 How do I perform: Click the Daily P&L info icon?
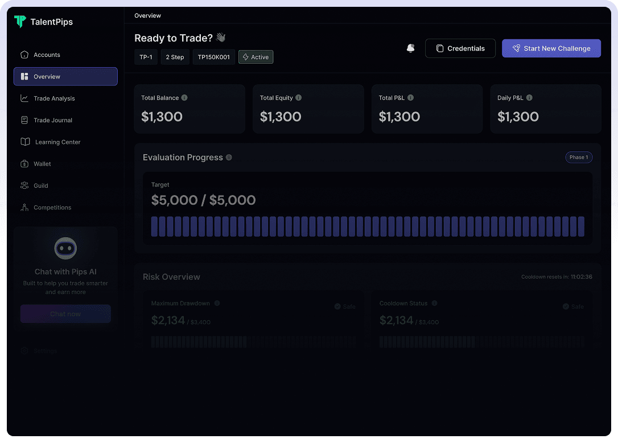(529, 98)
